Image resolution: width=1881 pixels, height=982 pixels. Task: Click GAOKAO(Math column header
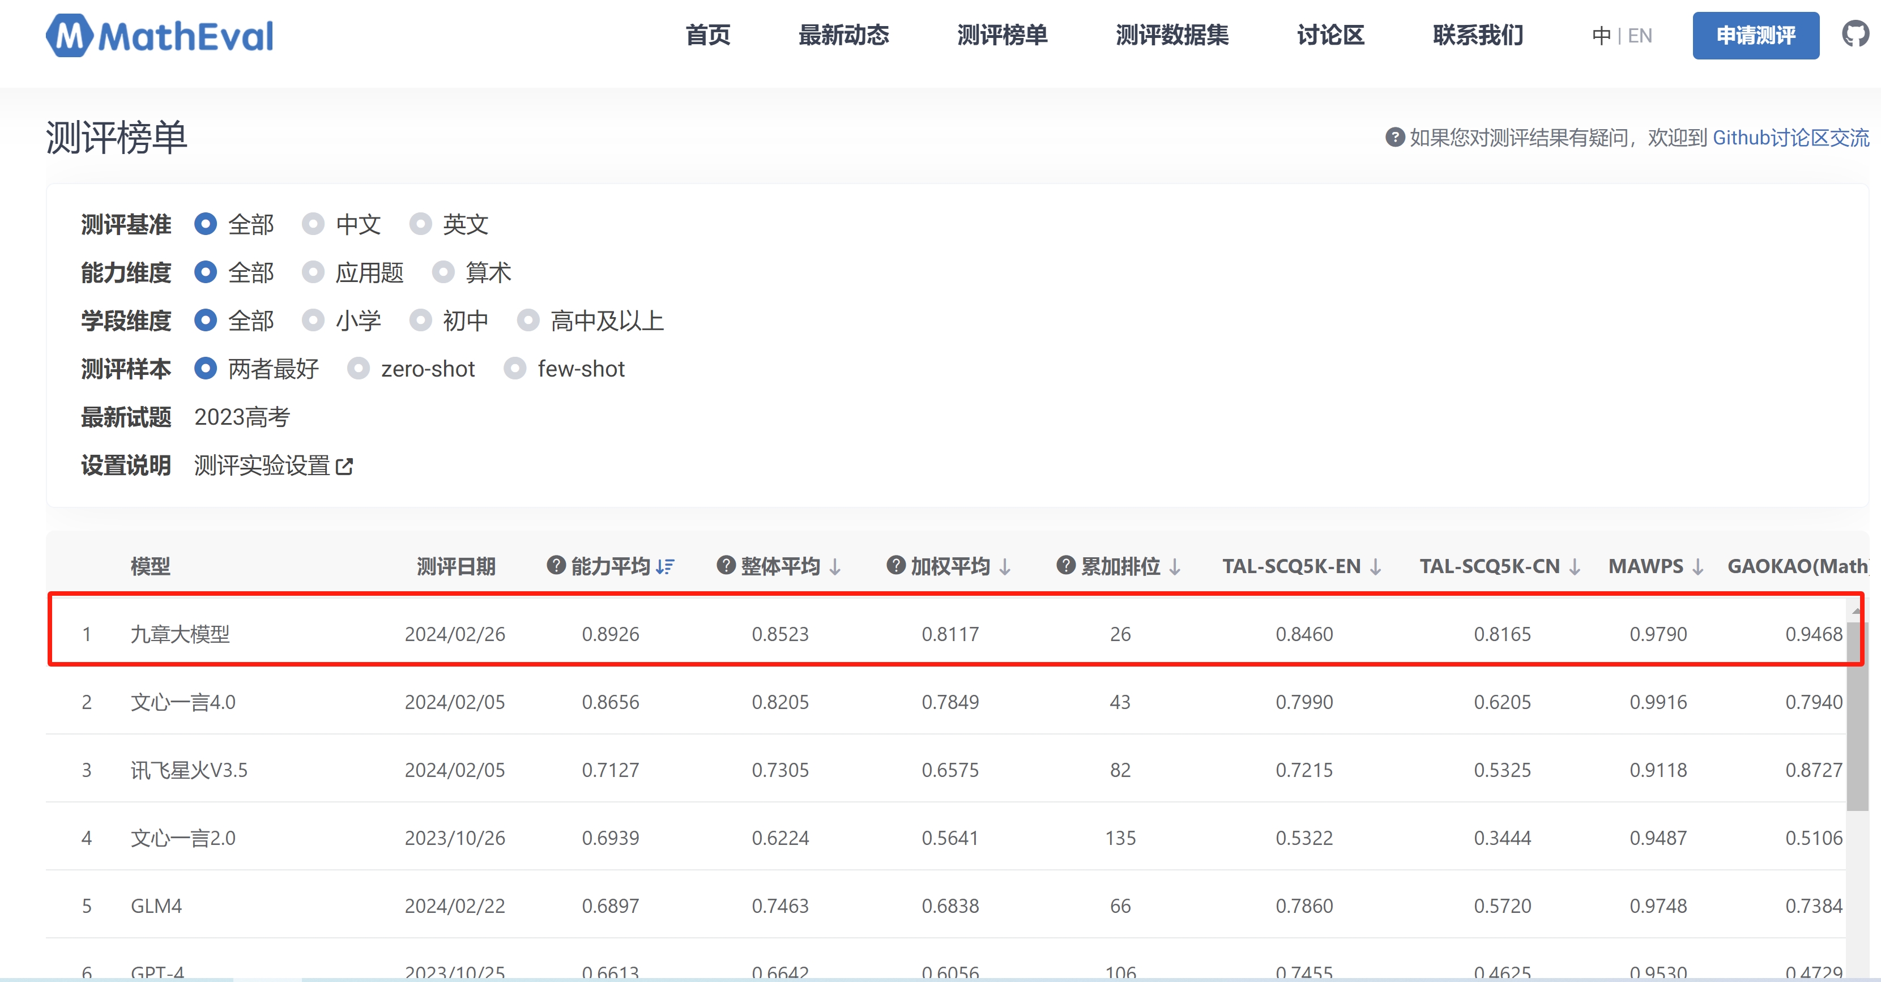(1797, 566)
